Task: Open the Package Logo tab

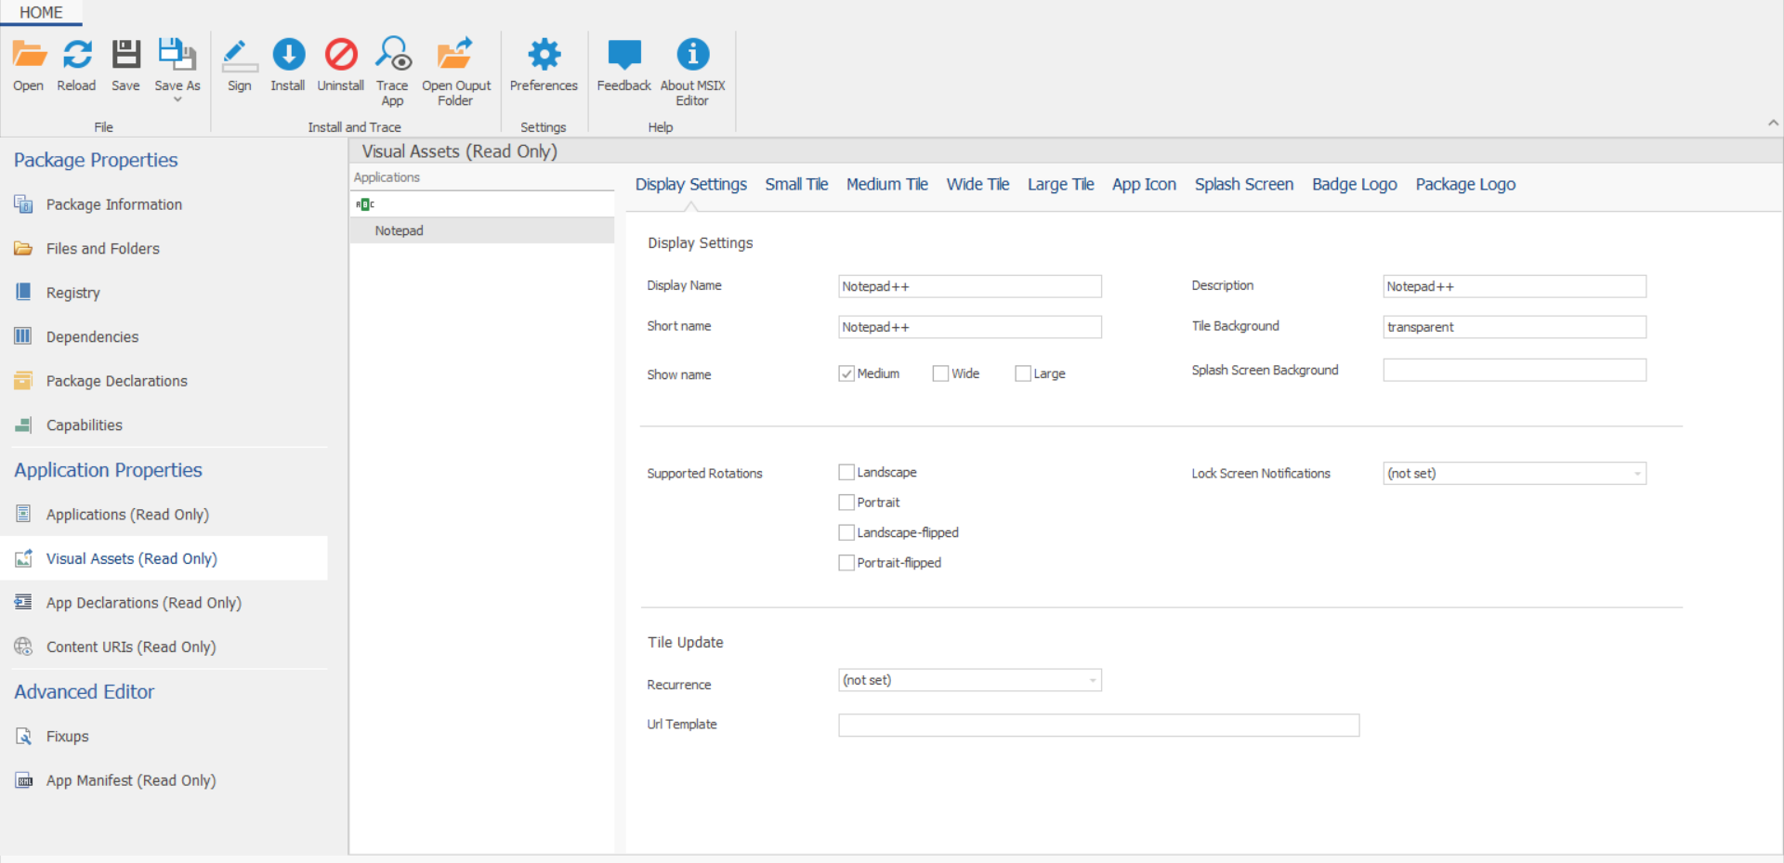Action: pos(1465,184)
